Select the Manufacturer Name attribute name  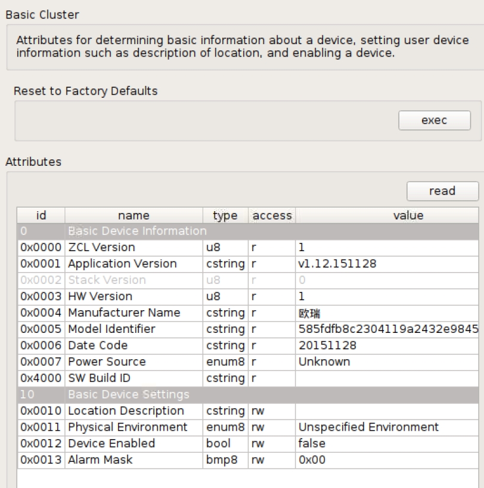point(124,313)
